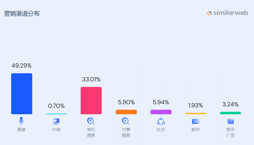Image resolution: width=254 pixels, height=145 pixels.
Task: Click the Email (邮件) envelope icon
Action: pos(196,121)
